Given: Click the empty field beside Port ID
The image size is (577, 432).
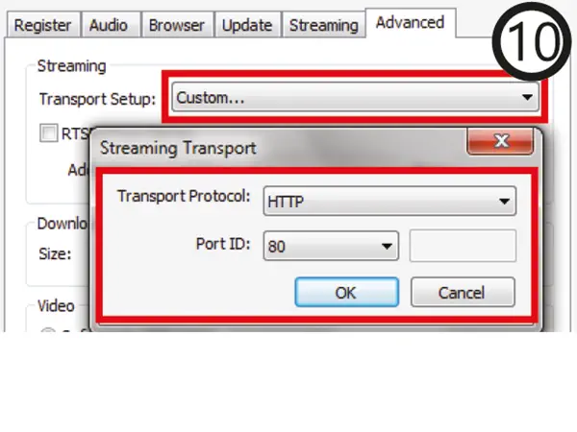Looking at the screenshot, I should 463,246.
